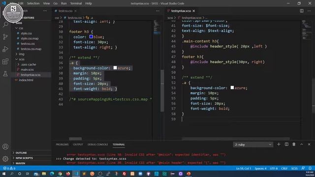Click taskbar search magnifier icon
This screenshot has height=177, width=315.
[x=12, y=174]
